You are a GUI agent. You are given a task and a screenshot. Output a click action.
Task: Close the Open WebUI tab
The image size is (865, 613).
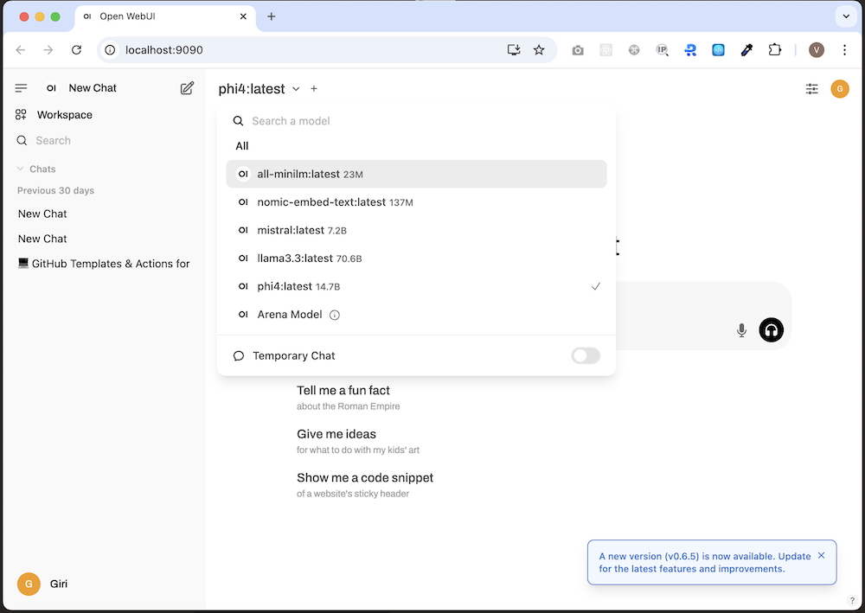click(x=243, y=16)
